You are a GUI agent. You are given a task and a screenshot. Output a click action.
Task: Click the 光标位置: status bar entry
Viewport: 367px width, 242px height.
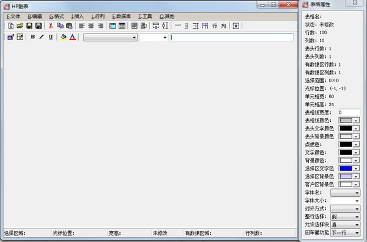64,233
